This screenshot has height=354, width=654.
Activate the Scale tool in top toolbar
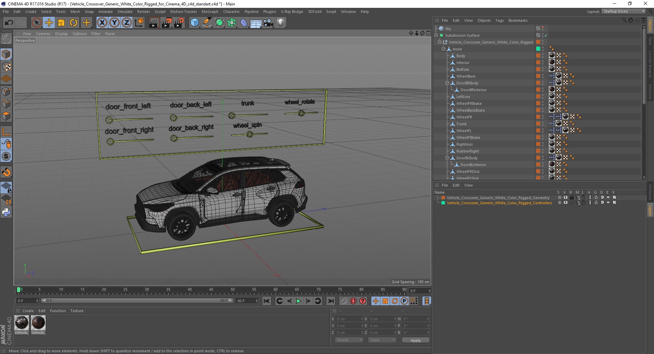tap(61, 23)
